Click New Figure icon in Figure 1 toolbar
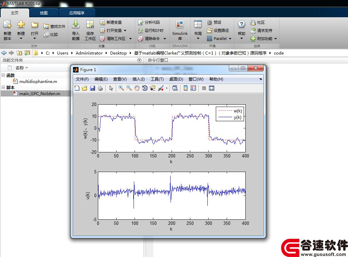The height and width of the screenshot is (257, 348). [x=77, y=88]
